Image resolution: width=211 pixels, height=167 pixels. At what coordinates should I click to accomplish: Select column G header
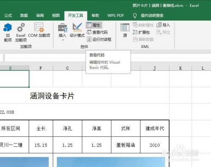tap(68, 68)
